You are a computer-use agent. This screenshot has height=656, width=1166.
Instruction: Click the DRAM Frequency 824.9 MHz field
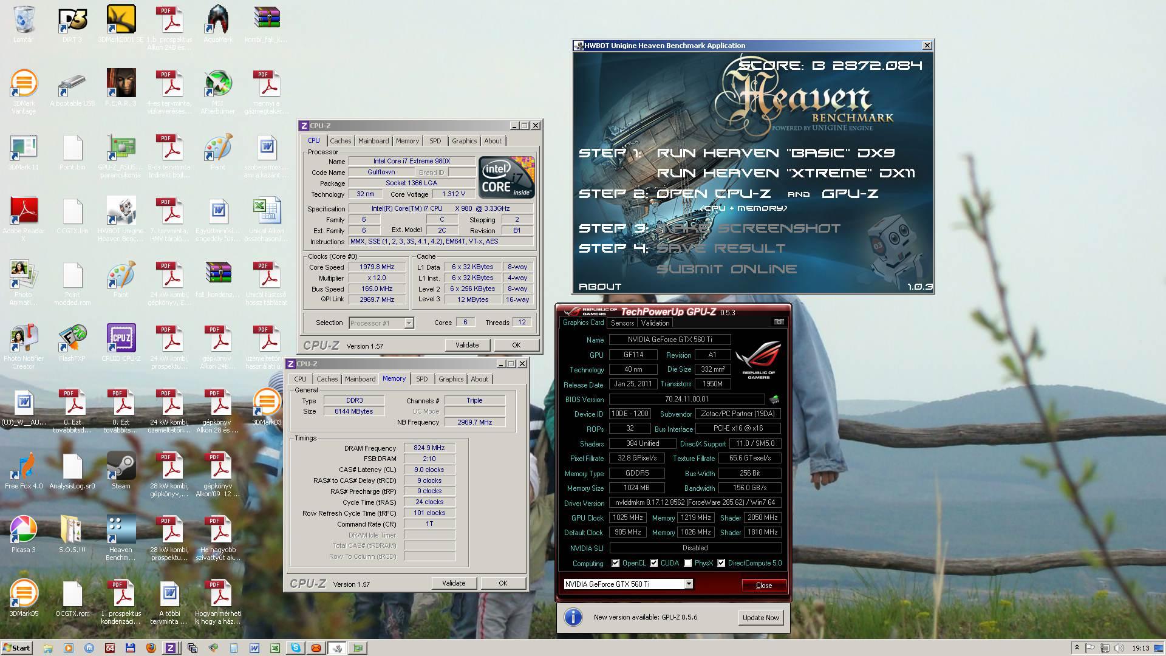click(429, 448)
